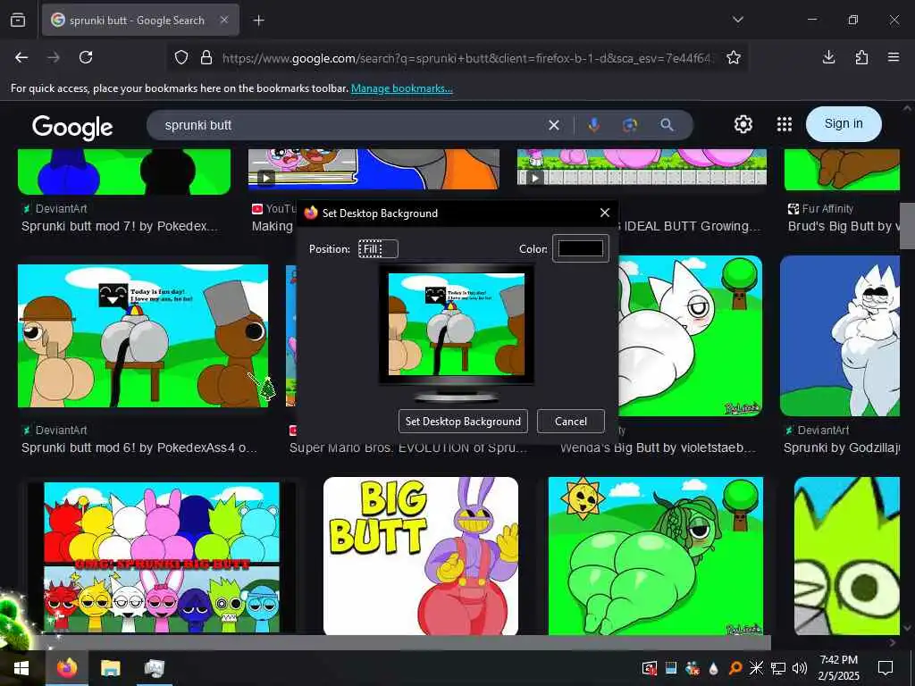Click the Set Desktop Background button

point(463,422)
